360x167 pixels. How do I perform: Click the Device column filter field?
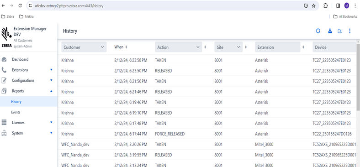pyautogui.click(x=334, y=47)
